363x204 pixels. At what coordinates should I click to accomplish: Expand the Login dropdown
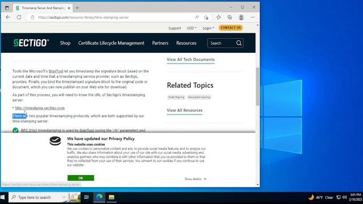click(x=208, y=28)
